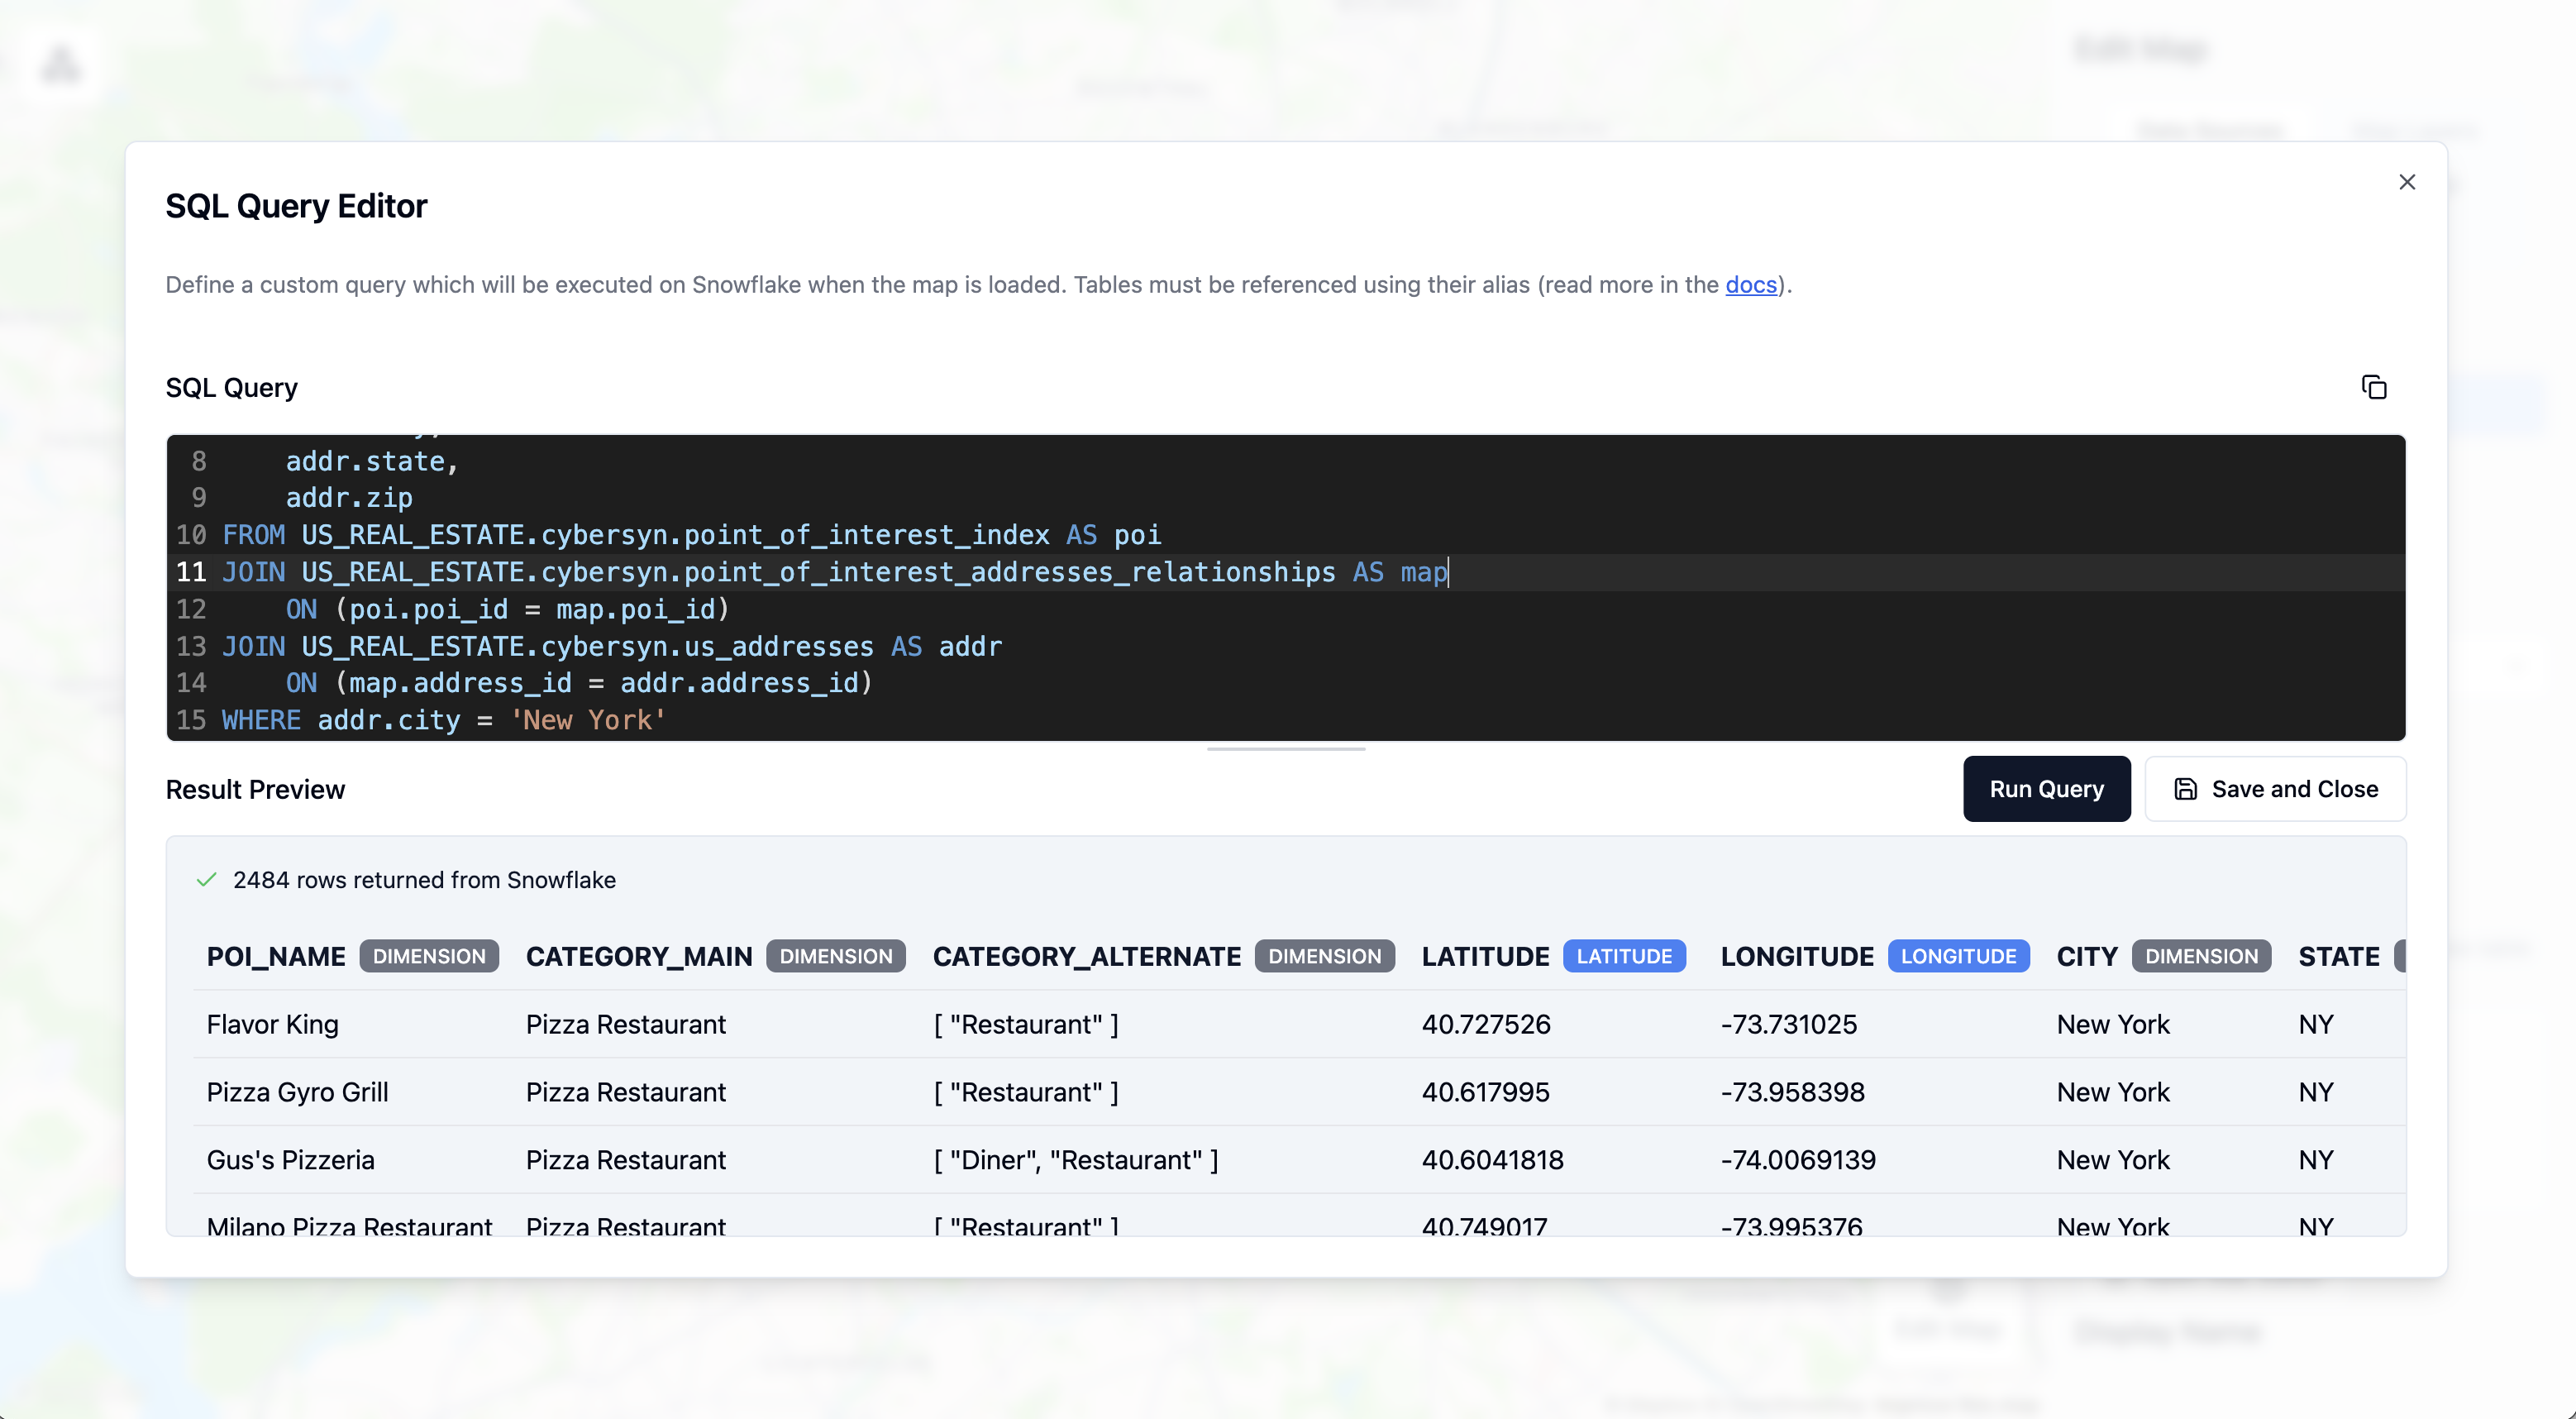Select latitude value 40.617995

pyautogui.click(x=1485, y=1092)
